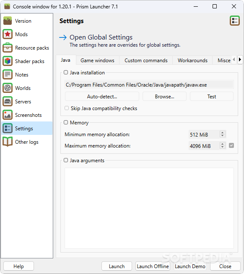244x274 pixels.
Task: Click Launch Demo button
Action: 190,266
